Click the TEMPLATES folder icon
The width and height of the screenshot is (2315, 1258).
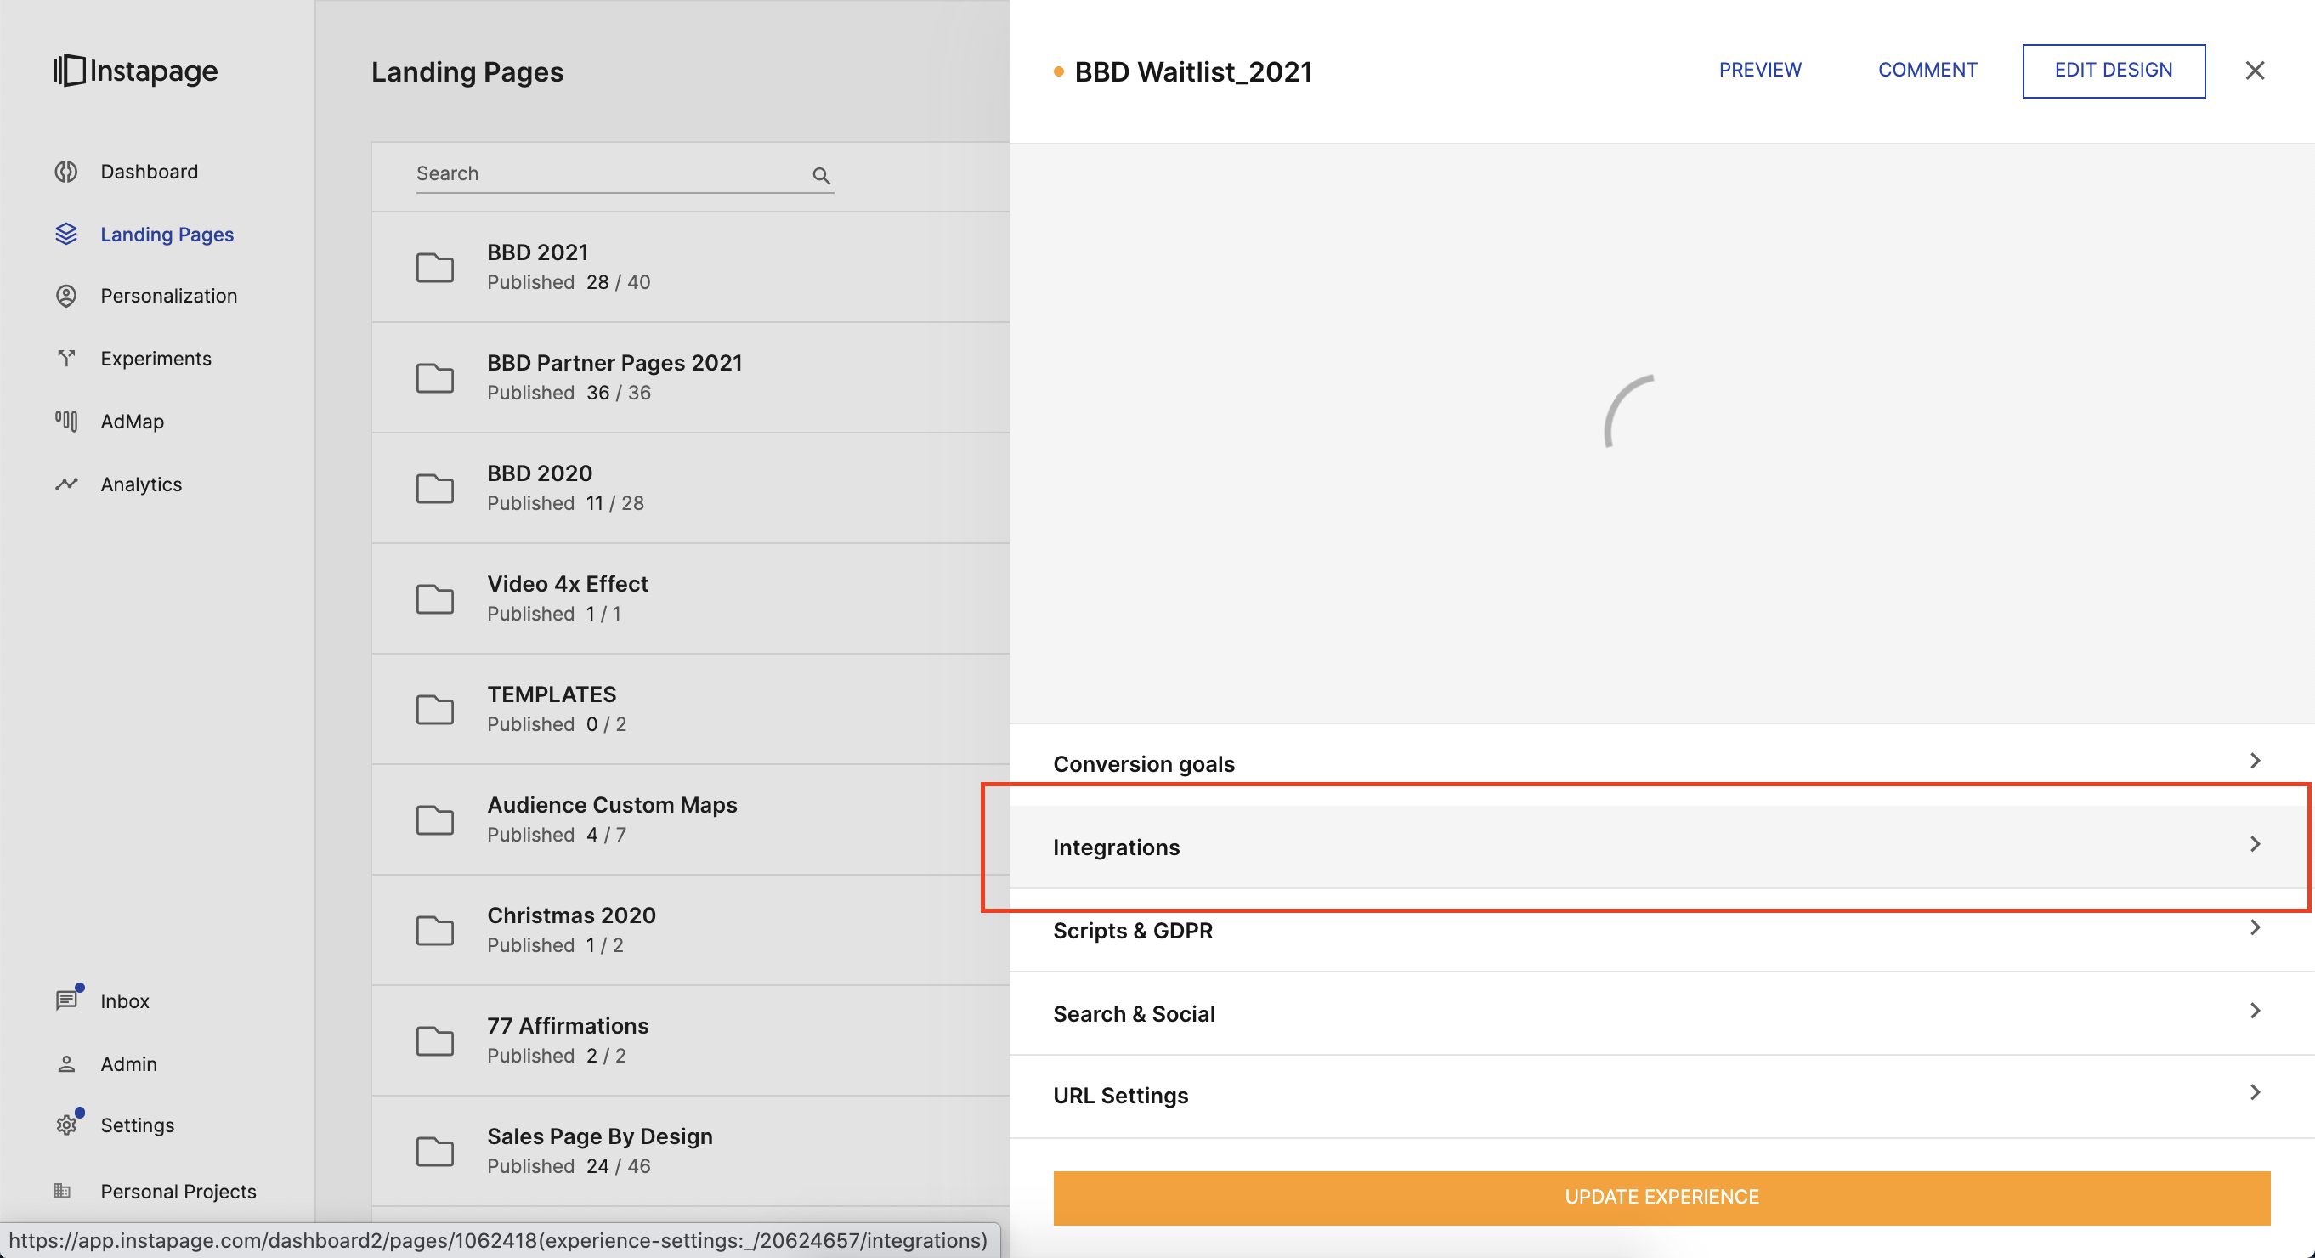435,709
